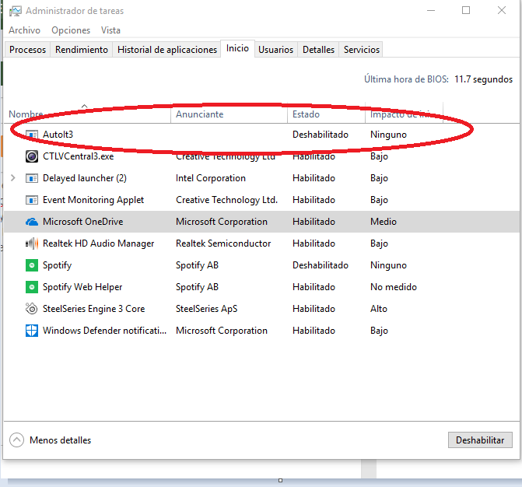Expand the Delayed launcher (2) group
522x487 pixels.
(13, 177)
